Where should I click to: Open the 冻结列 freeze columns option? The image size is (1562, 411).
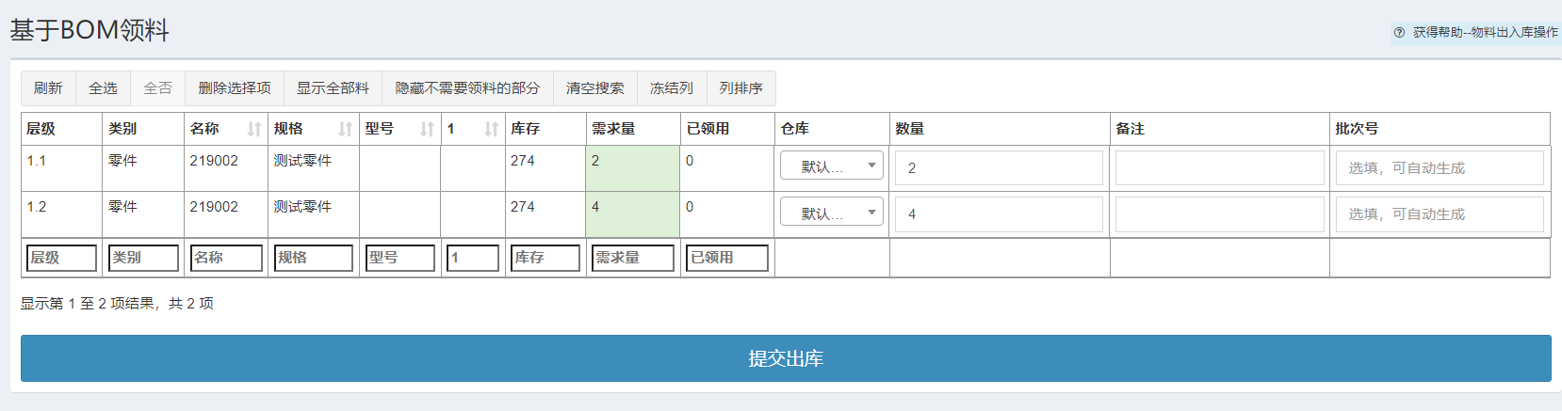tap(671, 87)
